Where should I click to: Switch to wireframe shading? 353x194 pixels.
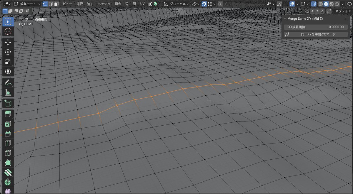click(x=321, y=4)
